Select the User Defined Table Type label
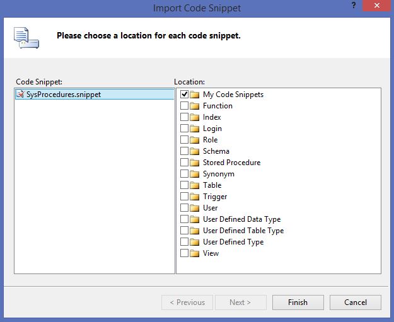Screen dimensions: 394x322 (243, 231)
